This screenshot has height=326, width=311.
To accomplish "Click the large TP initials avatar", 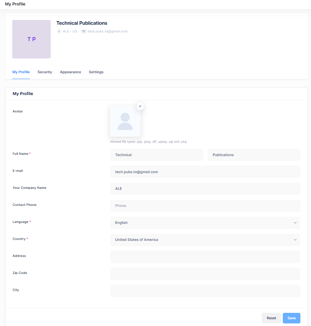I will pyautogui.click(x=31, y=39).
